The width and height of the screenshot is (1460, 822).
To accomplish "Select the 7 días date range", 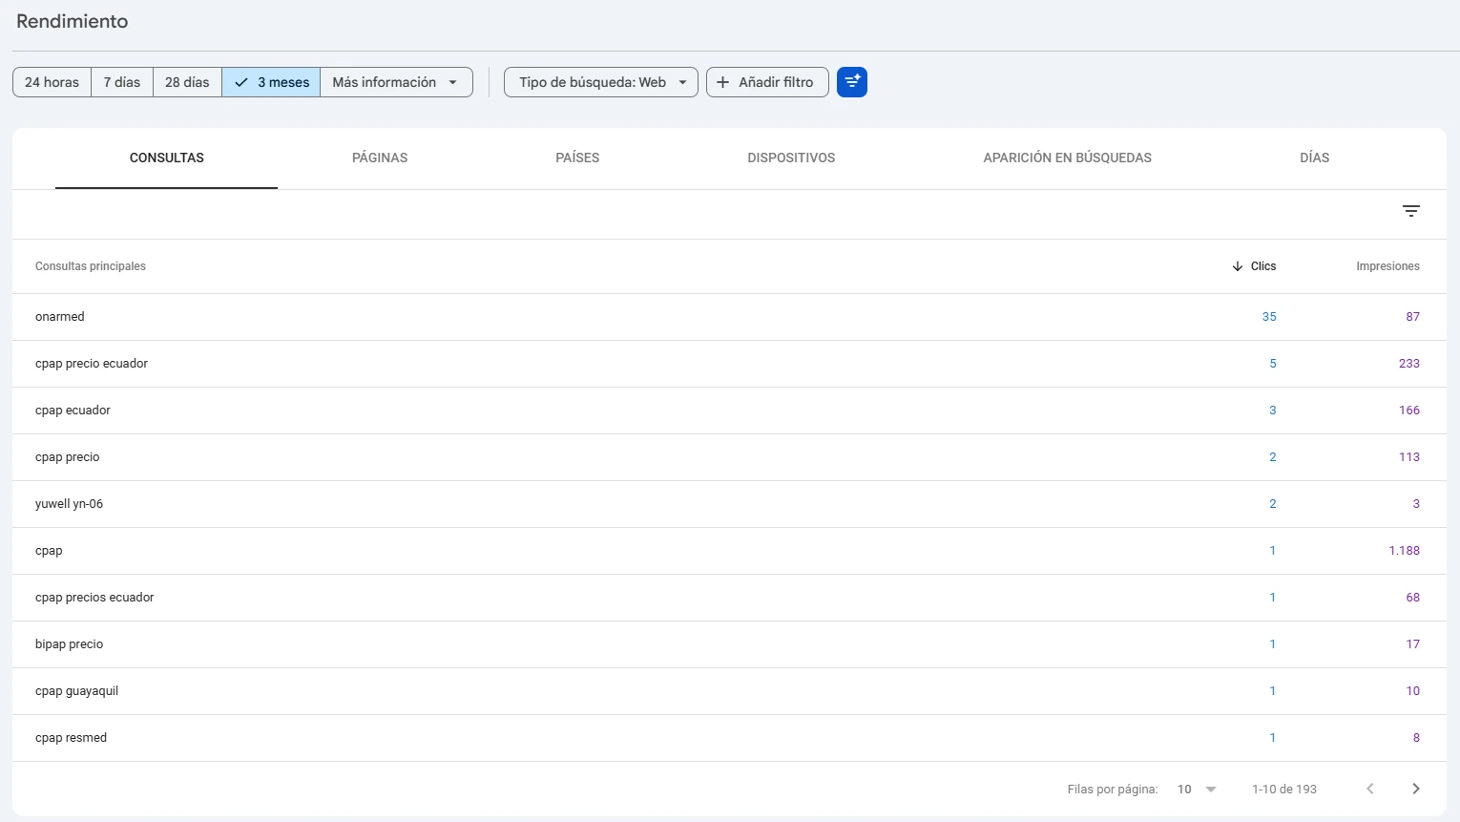I will [122, 82].
